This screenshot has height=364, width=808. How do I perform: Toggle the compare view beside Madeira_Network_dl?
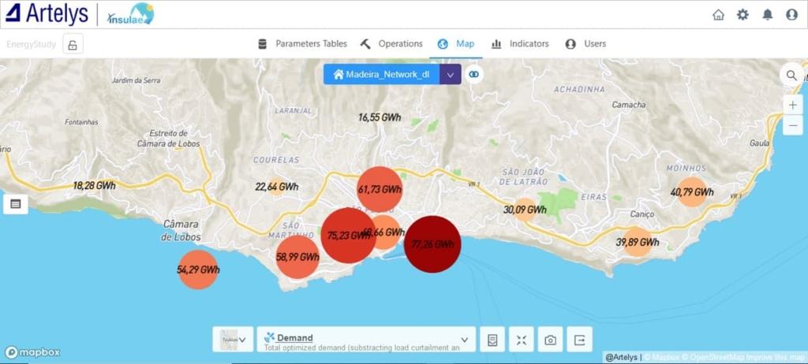tap(473, 74)
